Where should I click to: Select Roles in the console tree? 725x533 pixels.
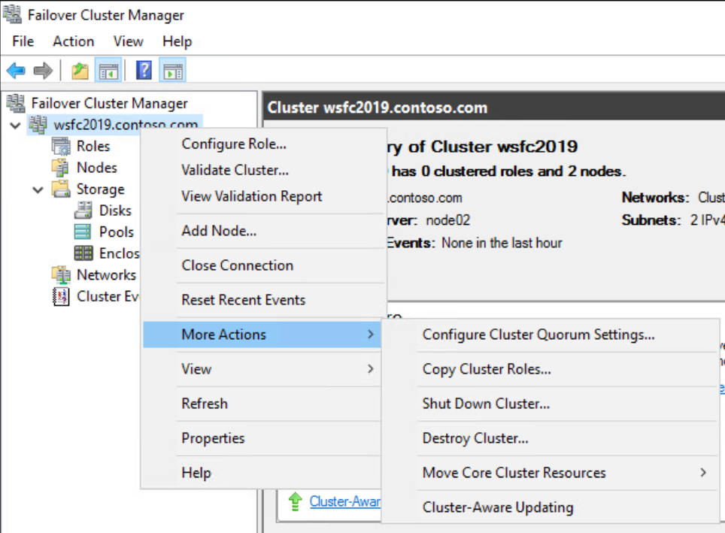coord(93,146)
